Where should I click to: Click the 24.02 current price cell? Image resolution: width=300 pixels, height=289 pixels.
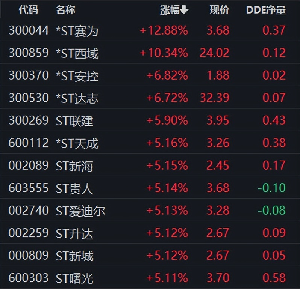pos(214,53)
